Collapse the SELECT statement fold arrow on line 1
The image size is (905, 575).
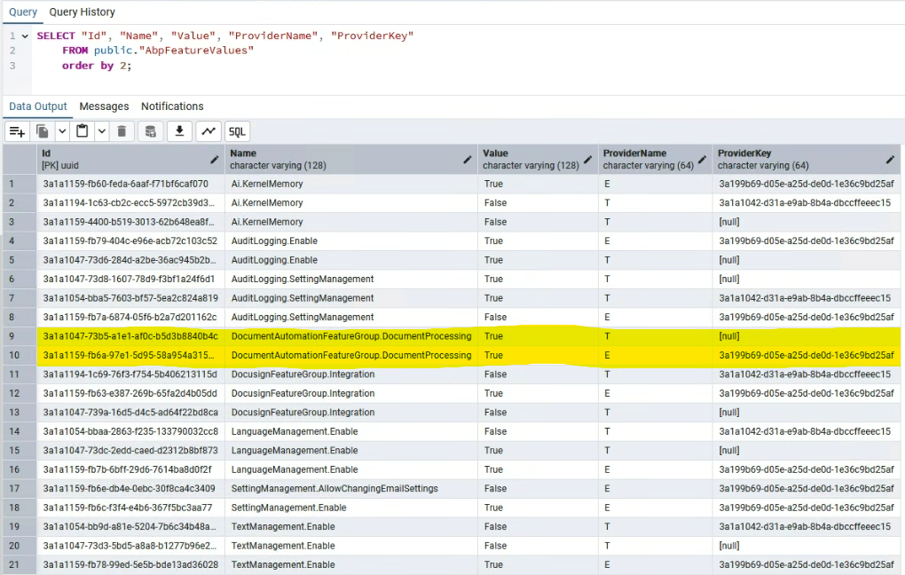pos(25,36)
